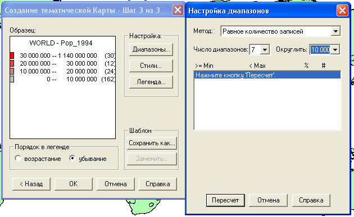
Task: Open the Легенда settings button
Action: 151,82
